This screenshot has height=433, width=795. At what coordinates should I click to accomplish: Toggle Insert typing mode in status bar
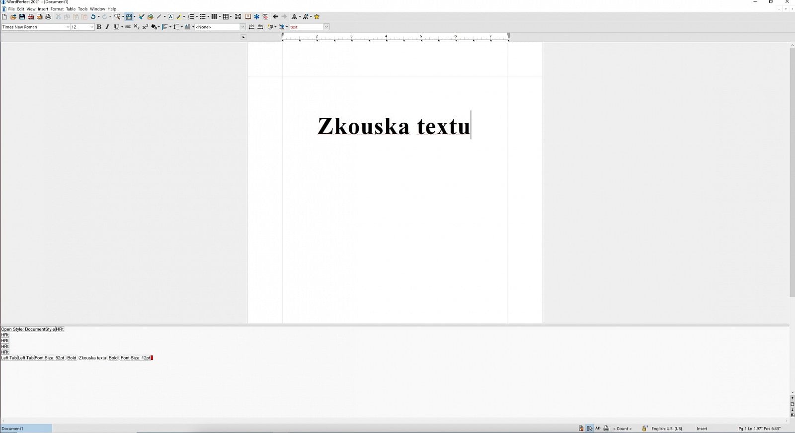tap(702, 429)
